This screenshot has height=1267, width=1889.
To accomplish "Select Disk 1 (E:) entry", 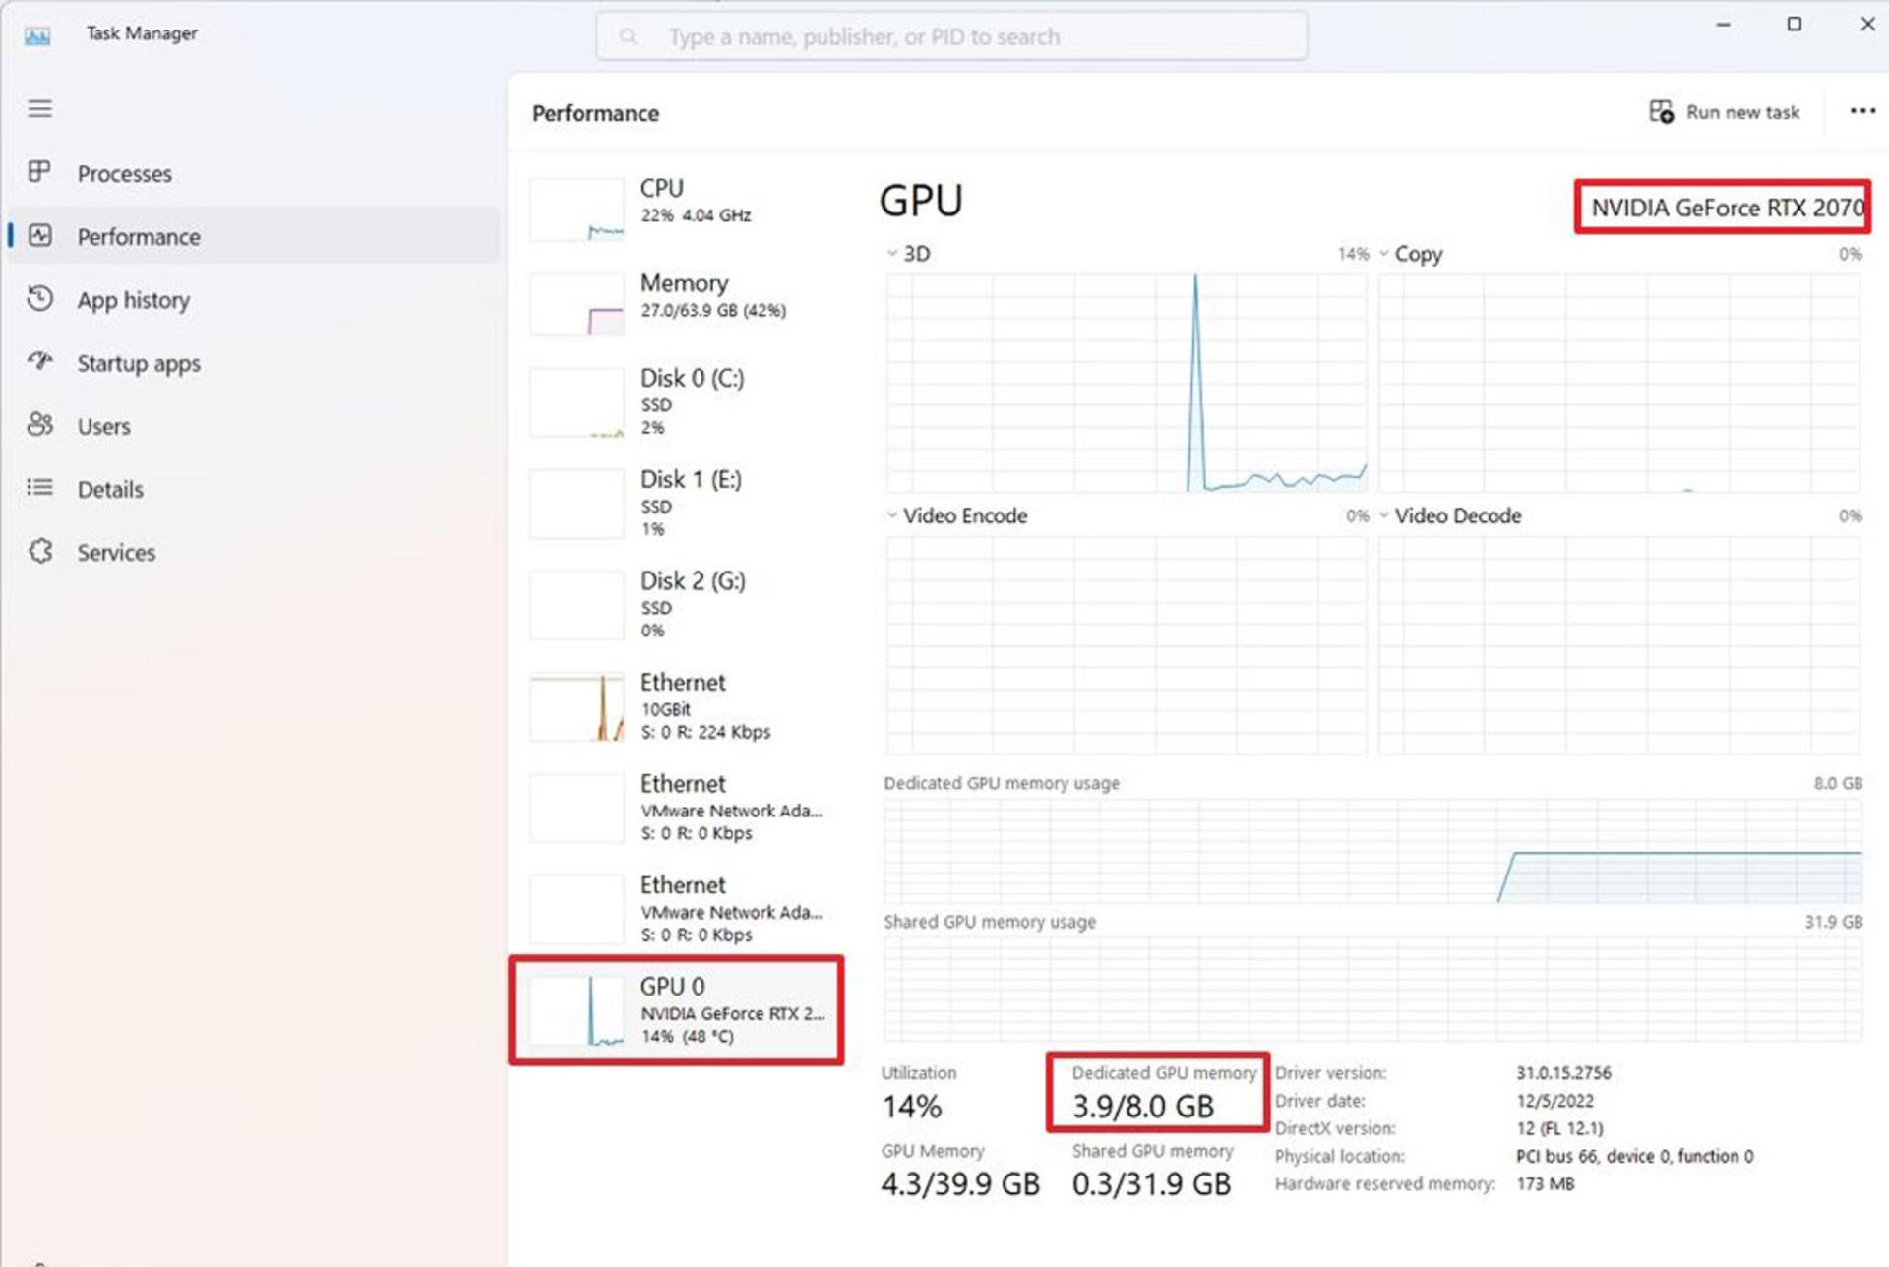I will (x=676, y=503).
